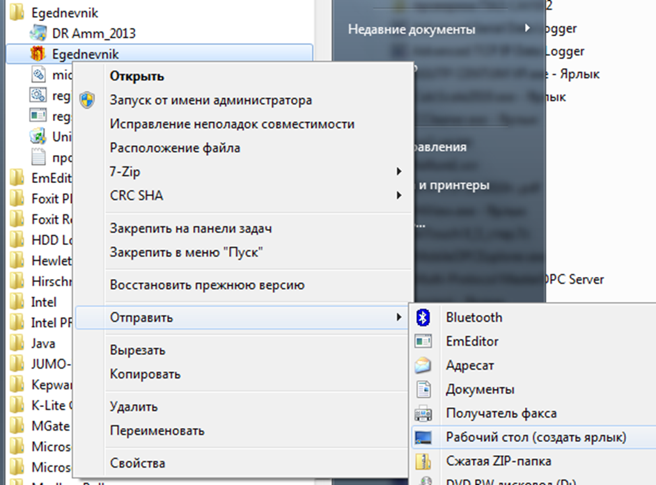The image size is (656, 485).
Task: Click the K-Lite folder icon
Action: pyautogui.click(x=17, y=405)
